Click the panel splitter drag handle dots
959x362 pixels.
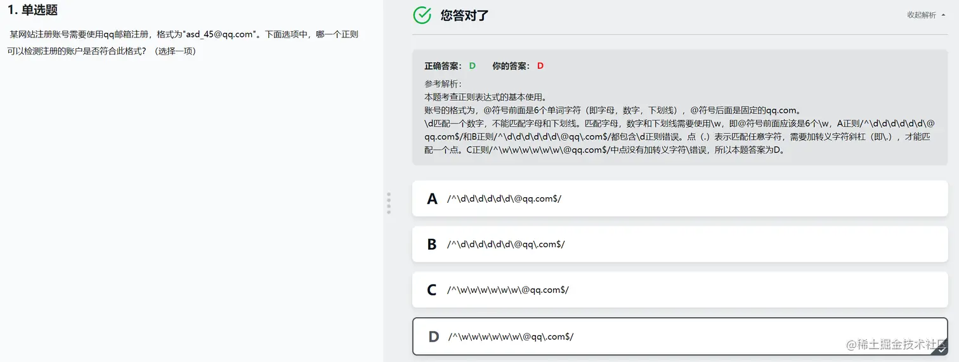click(x=389, y=203)
